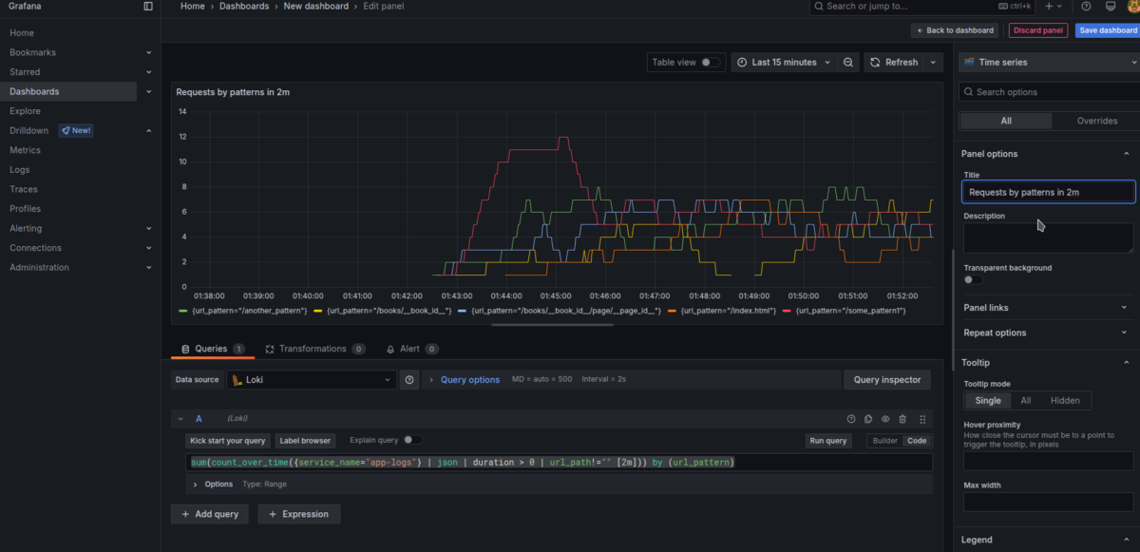Open the Last 15 minutes time picker
1140x552 pixels.
[x=784, y=63]
